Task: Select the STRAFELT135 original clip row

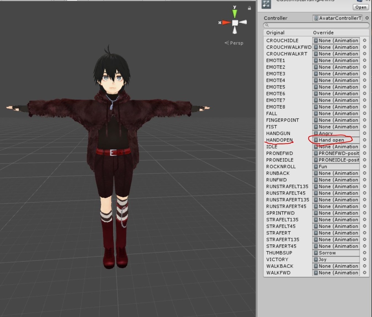Action: (282, 220)
